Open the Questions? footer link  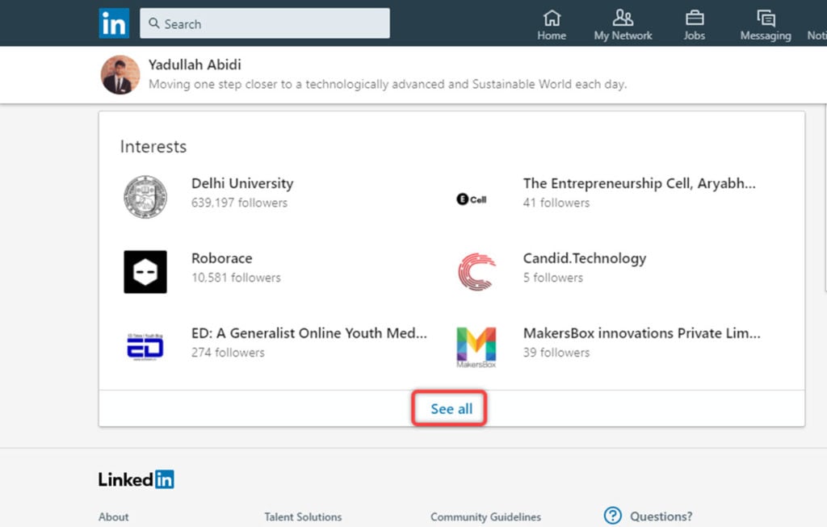[661, 517]
